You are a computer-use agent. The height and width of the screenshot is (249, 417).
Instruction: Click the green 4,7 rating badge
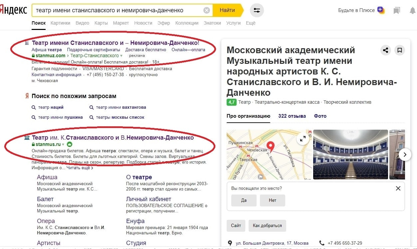(231, 102)
